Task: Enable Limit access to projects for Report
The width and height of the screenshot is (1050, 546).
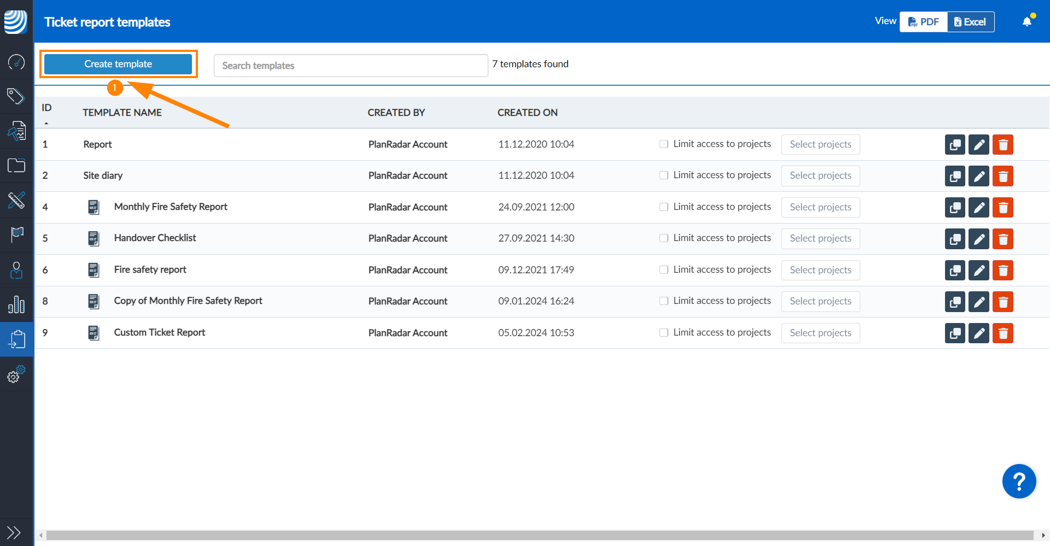Action: [x=663, y=144]
